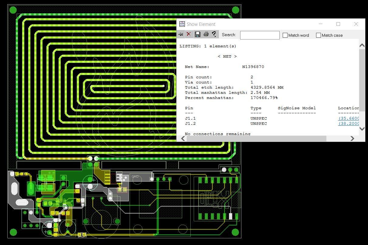Open help via the question mark icon
The width and height of the screenshot is (368, 245).
[214, 34]
